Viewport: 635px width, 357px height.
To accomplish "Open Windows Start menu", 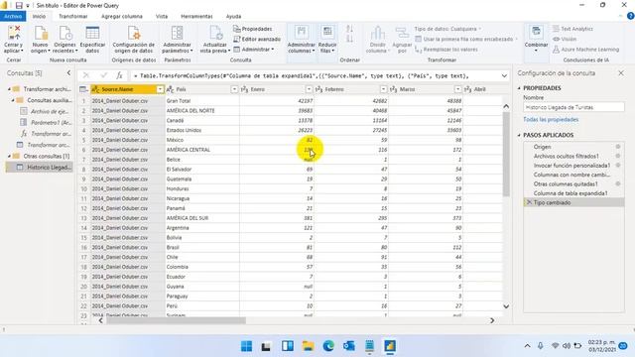I will tap(246, 346).
